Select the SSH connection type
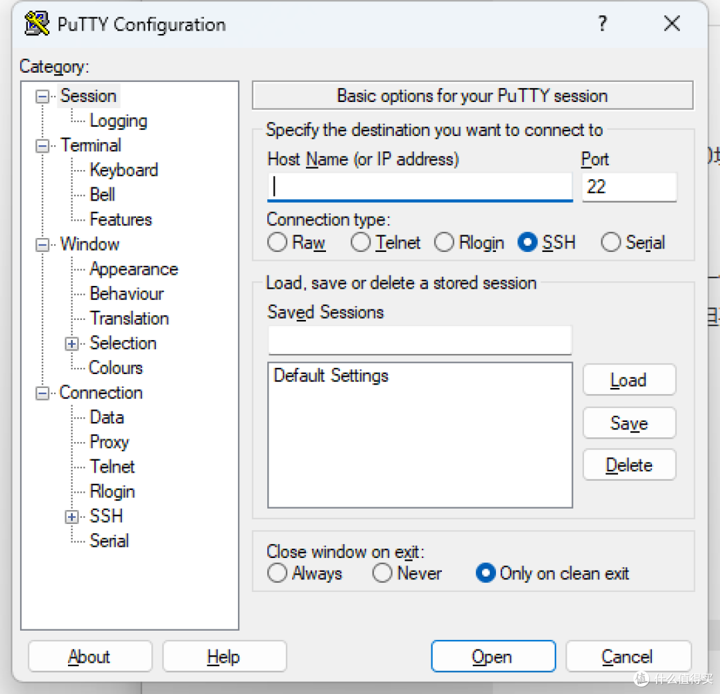Image resolution: width=720 pixels, height=694 pixels. 527,242
